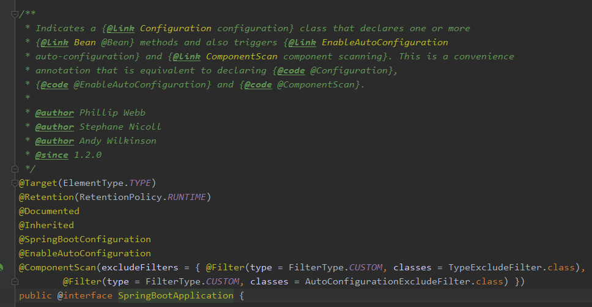This screenshot has width=592, height=307.
Task: Click the @EnableAutoConfiguration annotation
Action: click(84, 253)
